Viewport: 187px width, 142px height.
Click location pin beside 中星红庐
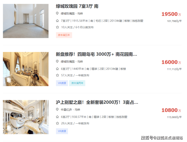(57, 109)
